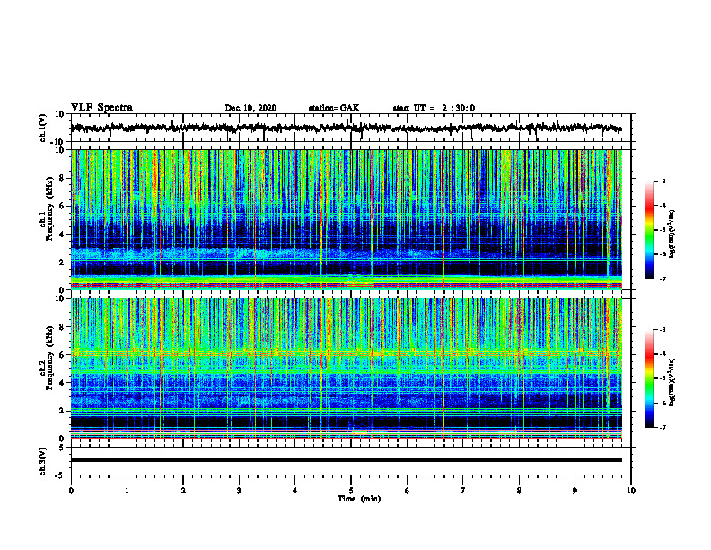Click the ch.1(V) waveform axis label
Image resolution: width=711 pixels, height=550 pixels.
point(43,128)
